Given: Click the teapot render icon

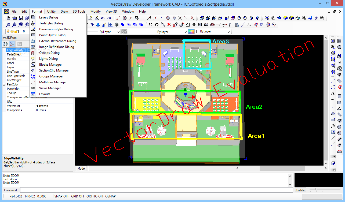Looking at the screenshot, I should coord(279,18).
